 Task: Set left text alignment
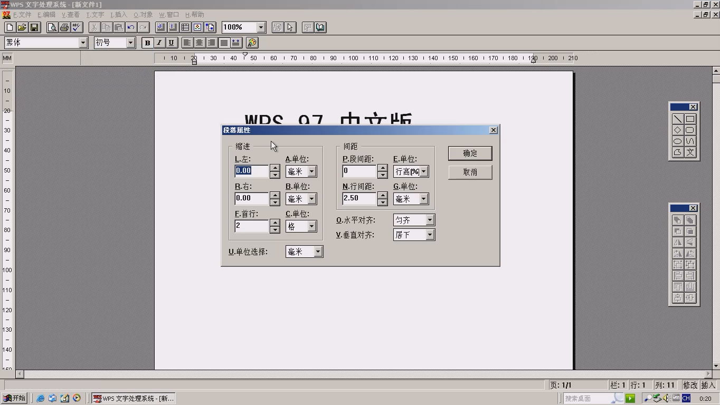pos(187,43)
